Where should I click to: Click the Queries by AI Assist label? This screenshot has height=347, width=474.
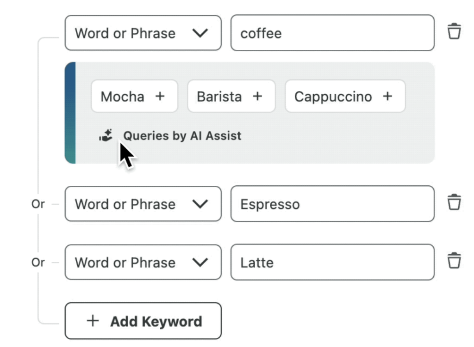[x=182, y=135]
